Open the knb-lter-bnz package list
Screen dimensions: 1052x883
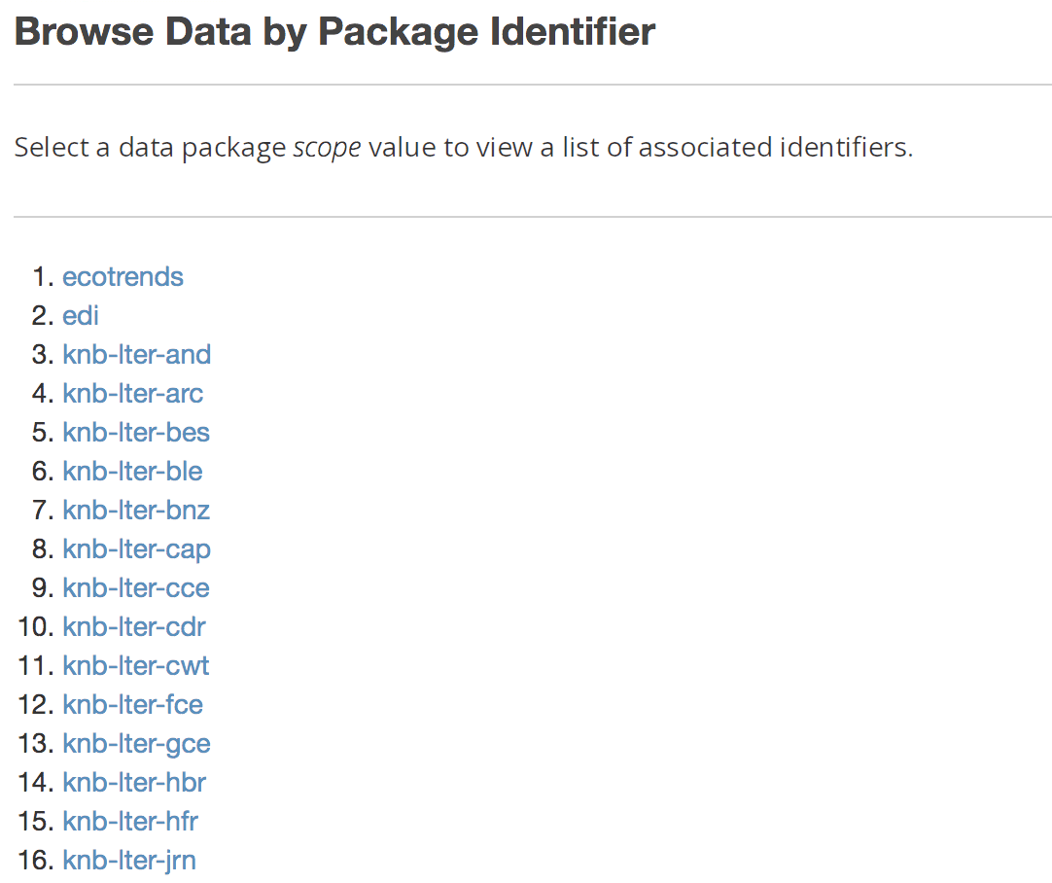135,510
